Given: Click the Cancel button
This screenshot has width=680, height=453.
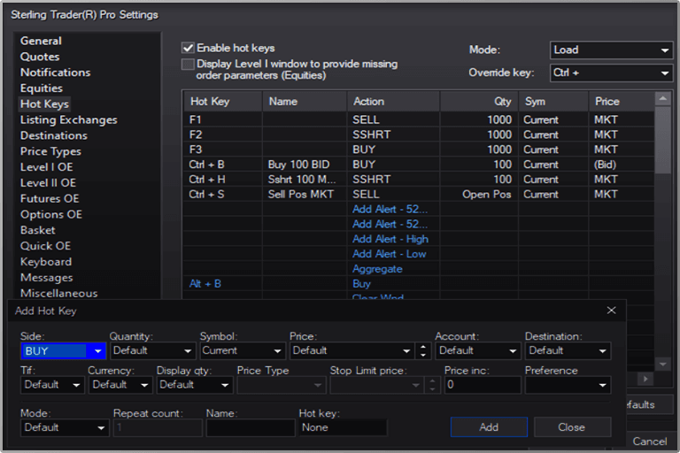Looking at the screenshot, I should click(649, 441).
